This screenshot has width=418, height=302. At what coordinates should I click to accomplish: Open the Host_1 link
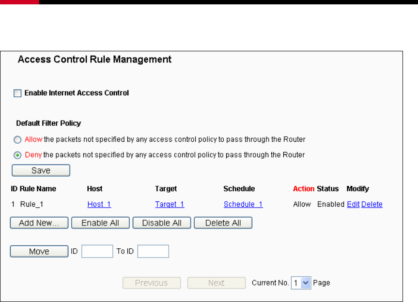click(x=99, y=204)
